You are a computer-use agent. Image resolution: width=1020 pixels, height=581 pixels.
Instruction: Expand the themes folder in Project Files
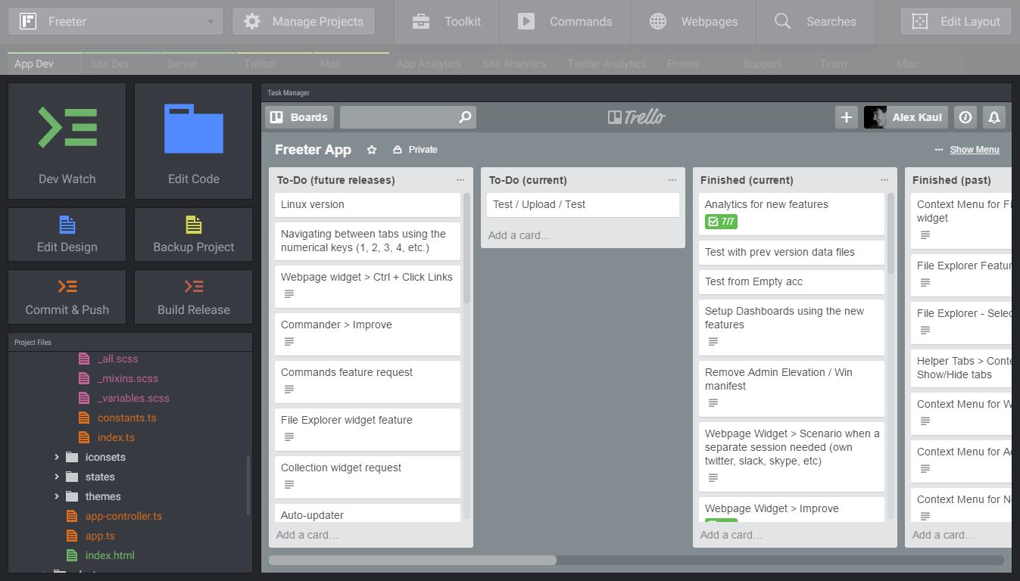point(57,496)
